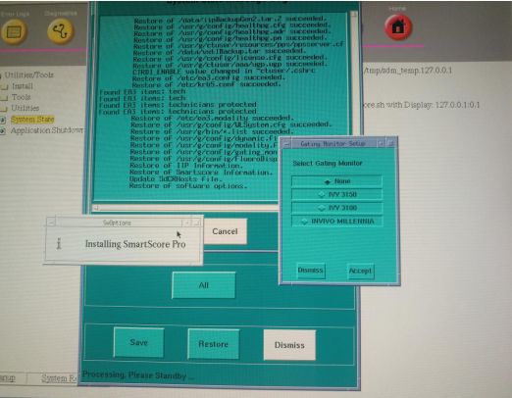Click the log horizontal scrollbar
The width and height of the screenshot is (512, 398).
pyautogui.click(x=185, y=208)
